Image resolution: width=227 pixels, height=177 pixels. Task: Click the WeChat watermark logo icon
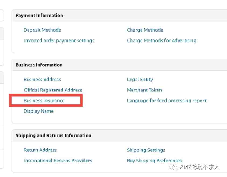click(x=173, y=167)
